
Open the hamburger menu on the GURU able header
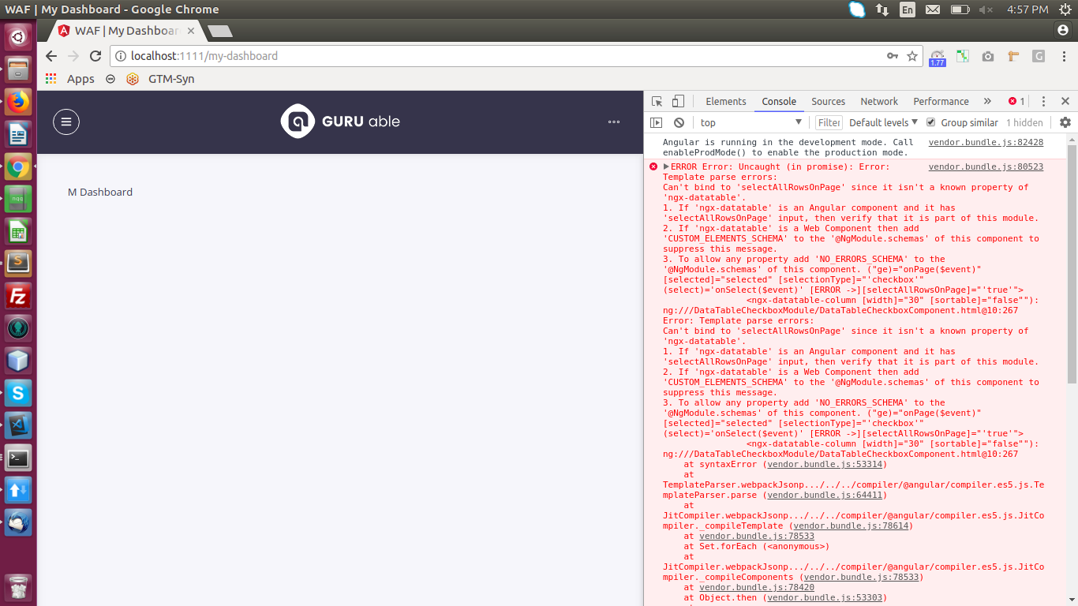coord(66,122)
